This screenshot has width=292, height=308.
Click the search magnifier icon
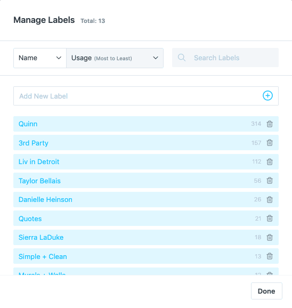182,58
